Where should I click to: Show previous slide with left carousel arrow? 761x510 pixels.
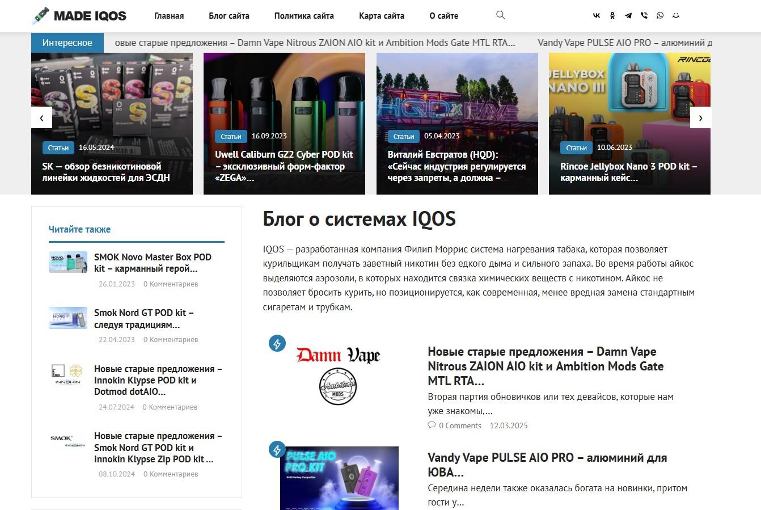(x=41, y=118)
